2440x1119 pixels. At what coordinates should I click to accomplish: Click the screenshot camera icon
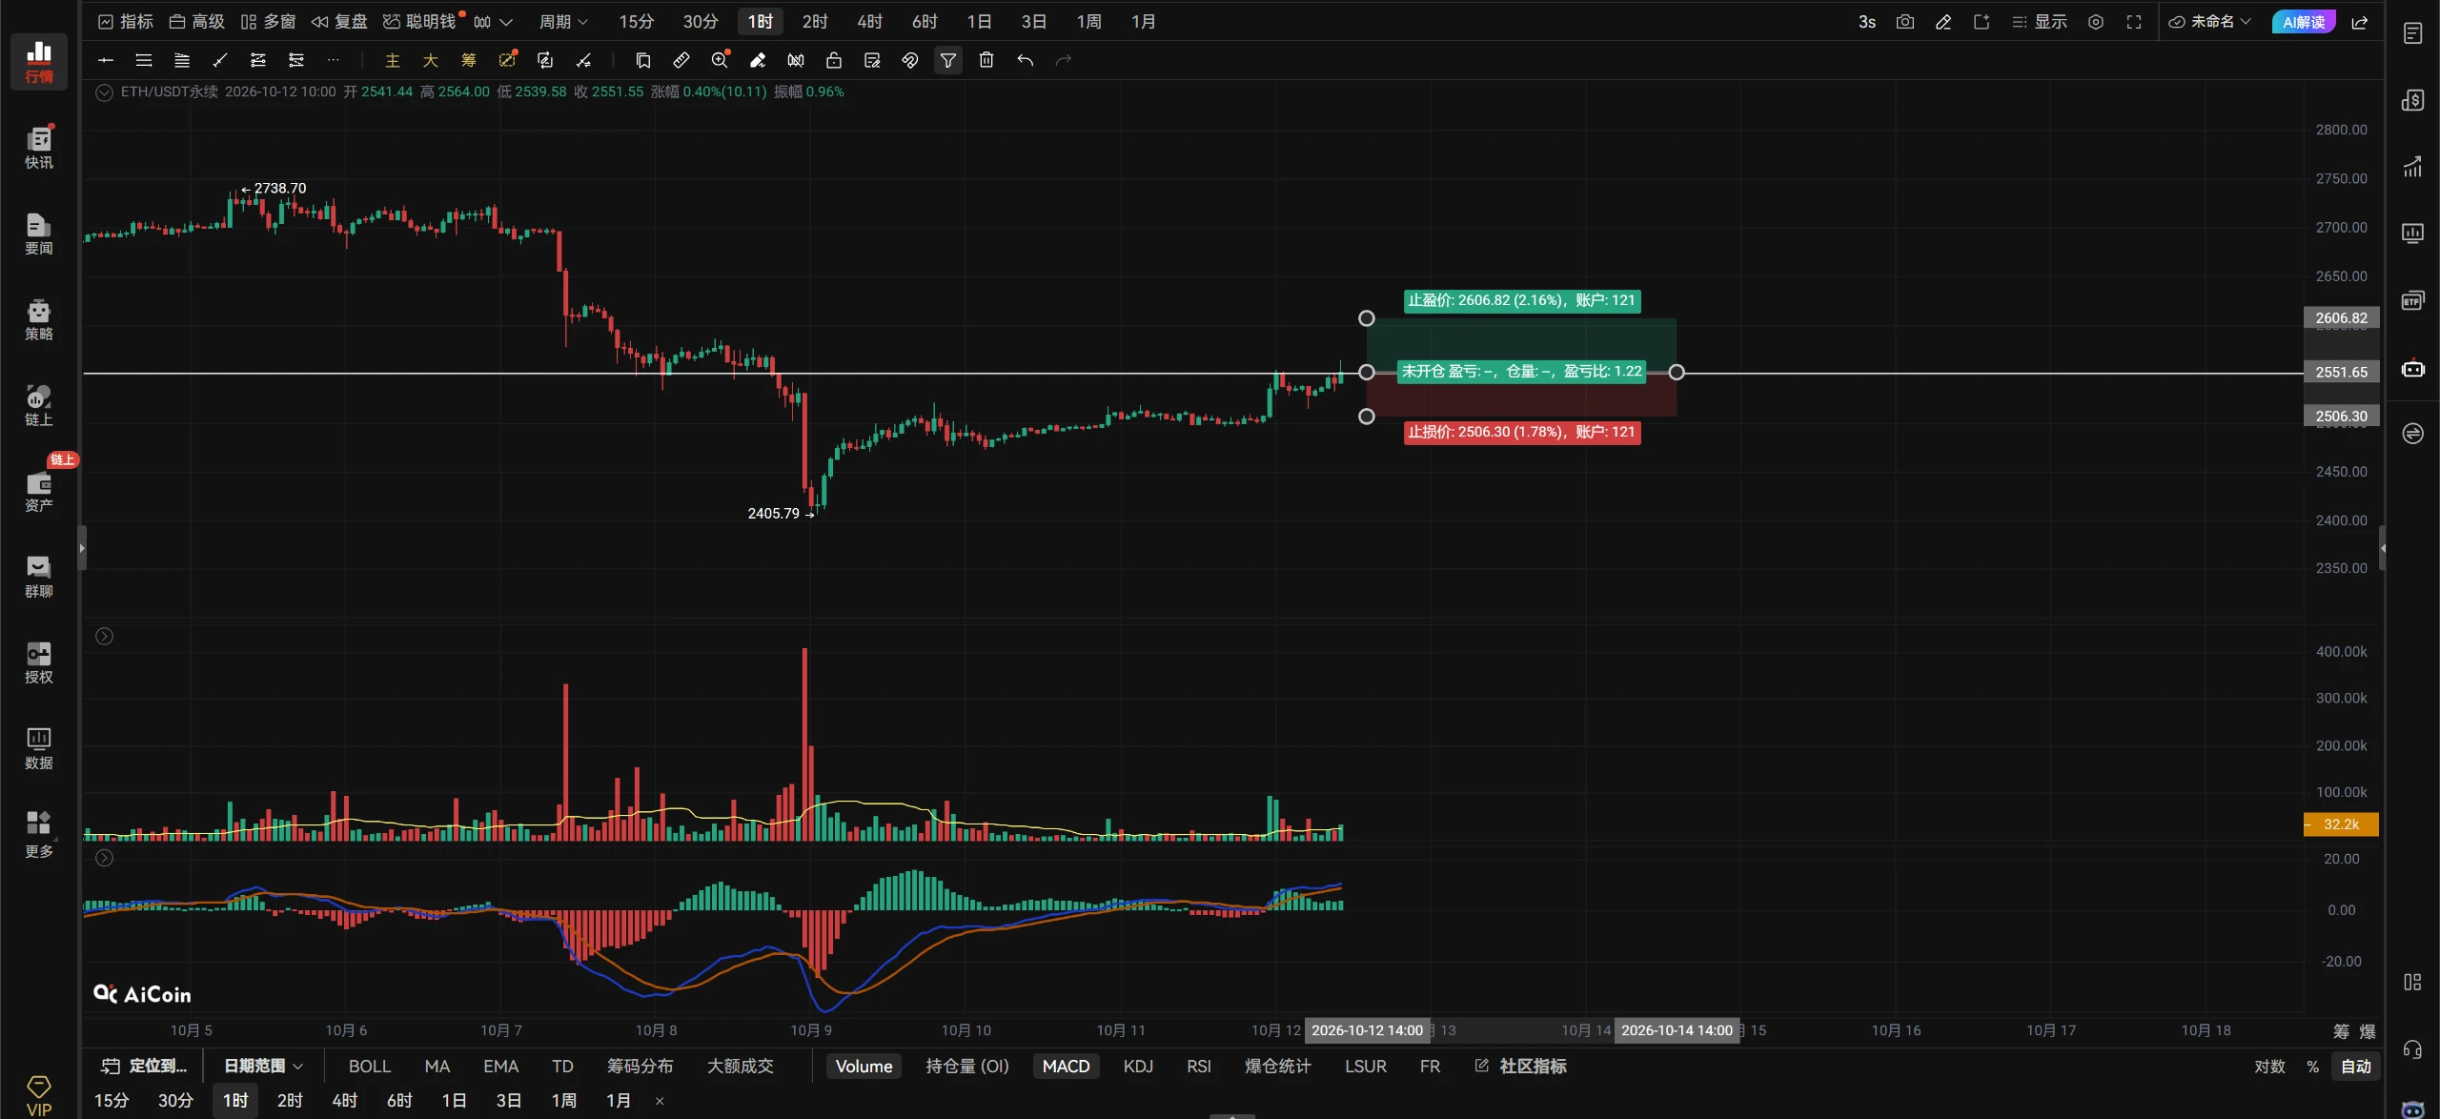point(1904,22)
